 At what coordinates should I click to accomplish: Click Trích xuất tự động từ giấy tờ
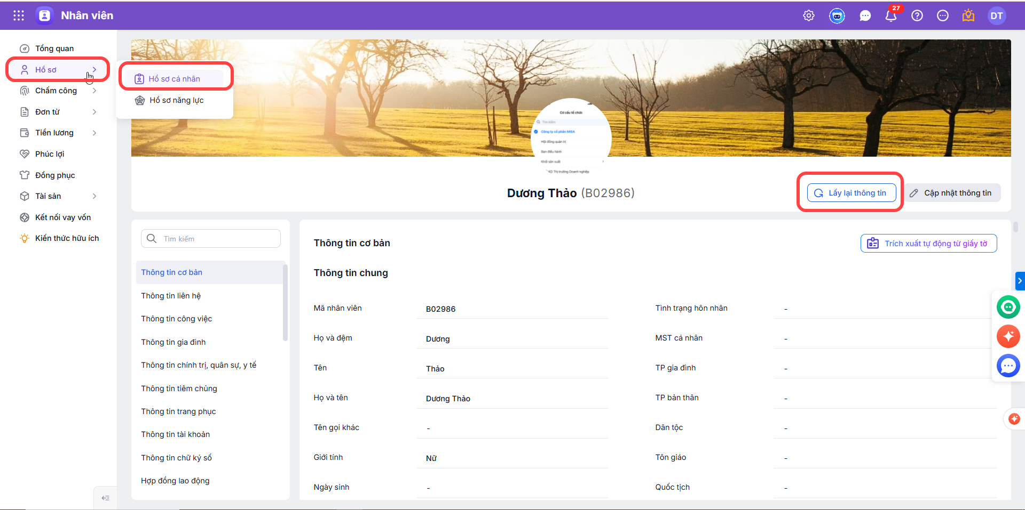point(929,244)
